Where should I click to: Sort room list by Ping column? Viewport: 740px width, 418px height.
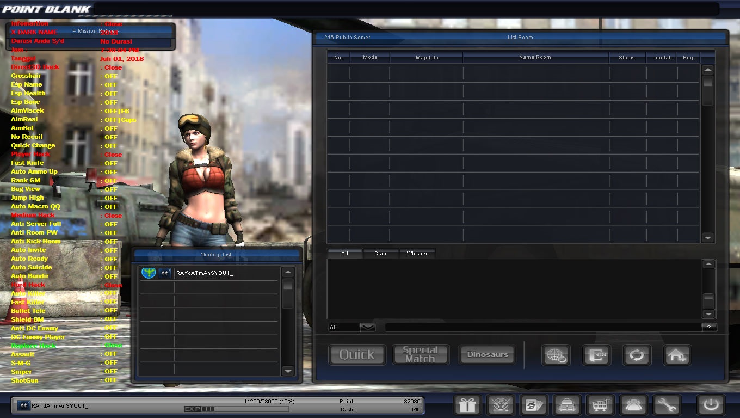pyautogui.click(x=689, y=57)
